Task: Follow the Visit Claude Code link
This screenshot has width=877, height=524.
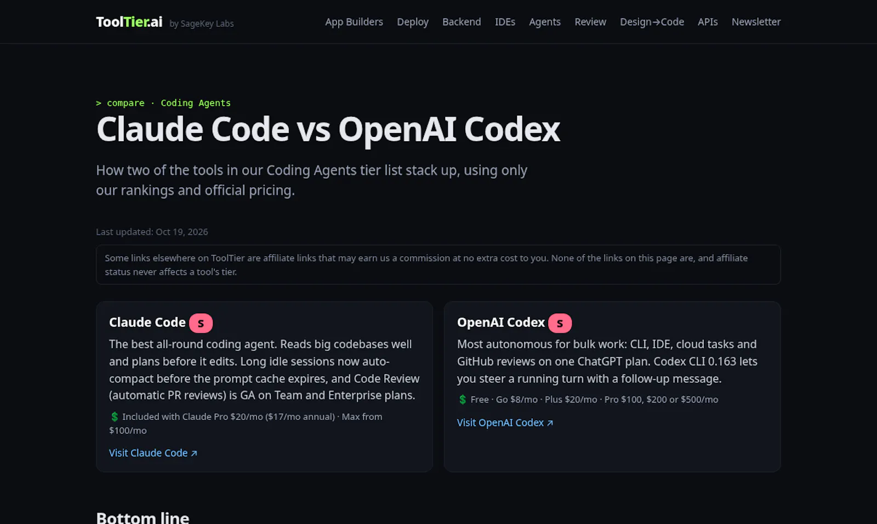Action: [x=153, y=453]
